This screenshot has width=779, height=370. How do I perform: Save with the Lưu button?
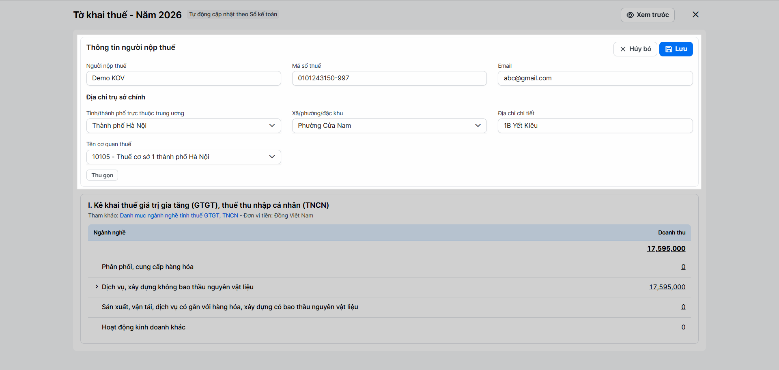point(676,49)
